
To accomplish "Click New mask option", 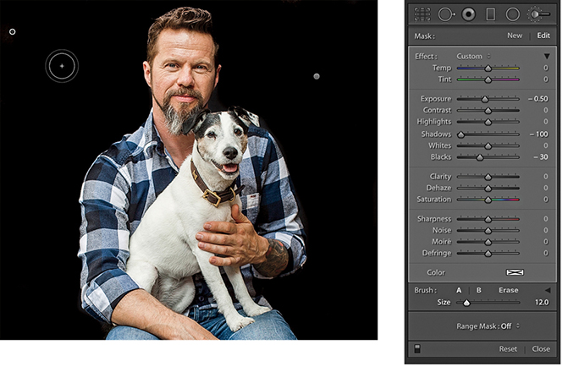I will tap(515, 36).
